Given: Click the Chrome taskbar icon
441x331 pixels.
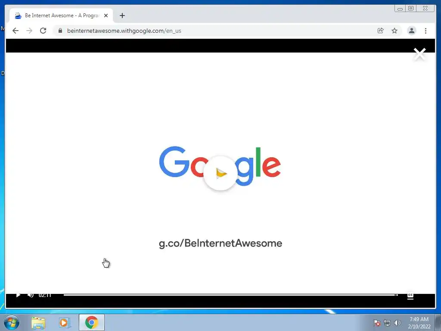Looking at the screenshot, I should [x=92, y=322].
